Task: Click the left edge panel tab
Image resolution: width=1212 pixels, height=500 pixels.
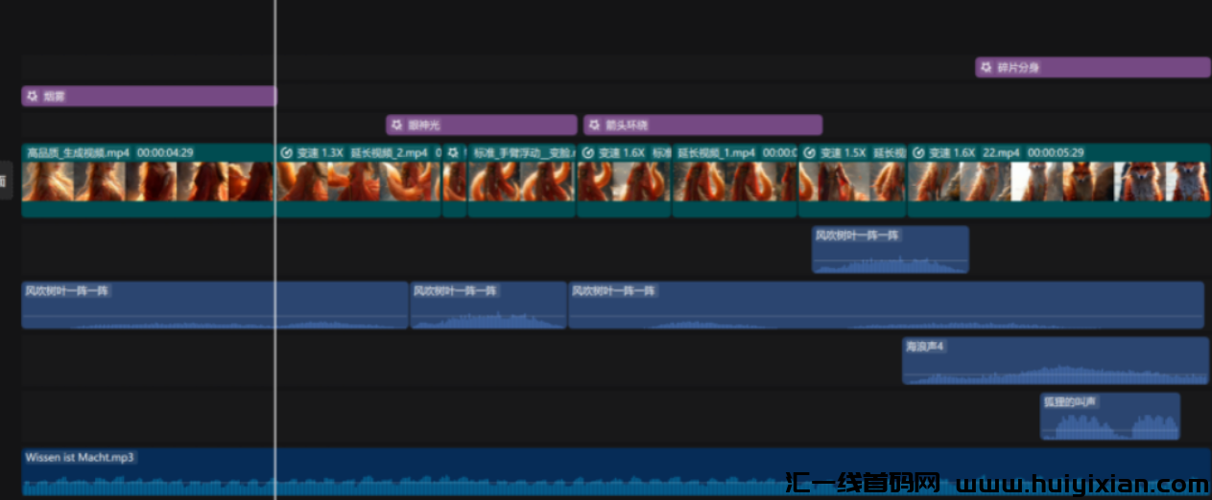Action: click(x=5, y=181)
